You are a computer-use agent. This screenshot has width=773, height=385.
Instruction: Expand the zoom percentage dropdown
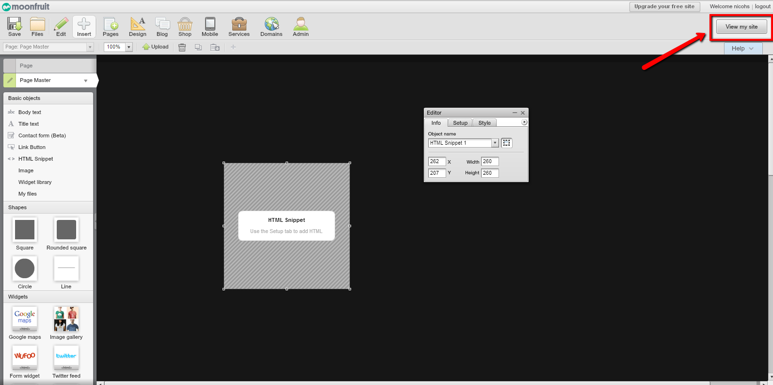129,47
